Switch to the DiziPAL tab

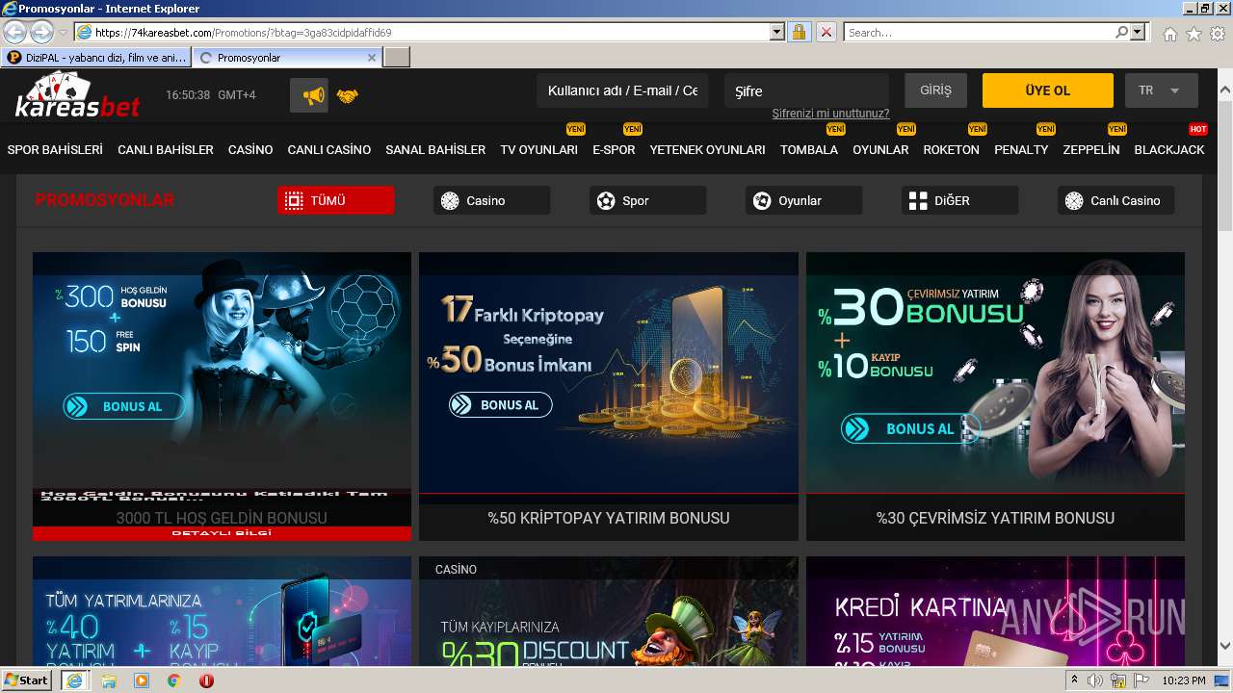95,58
